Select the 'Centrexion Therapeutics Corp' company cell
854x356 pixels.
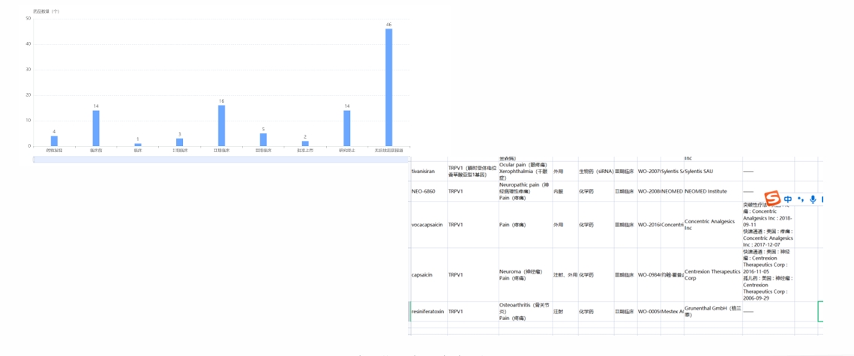coord(713,275)
